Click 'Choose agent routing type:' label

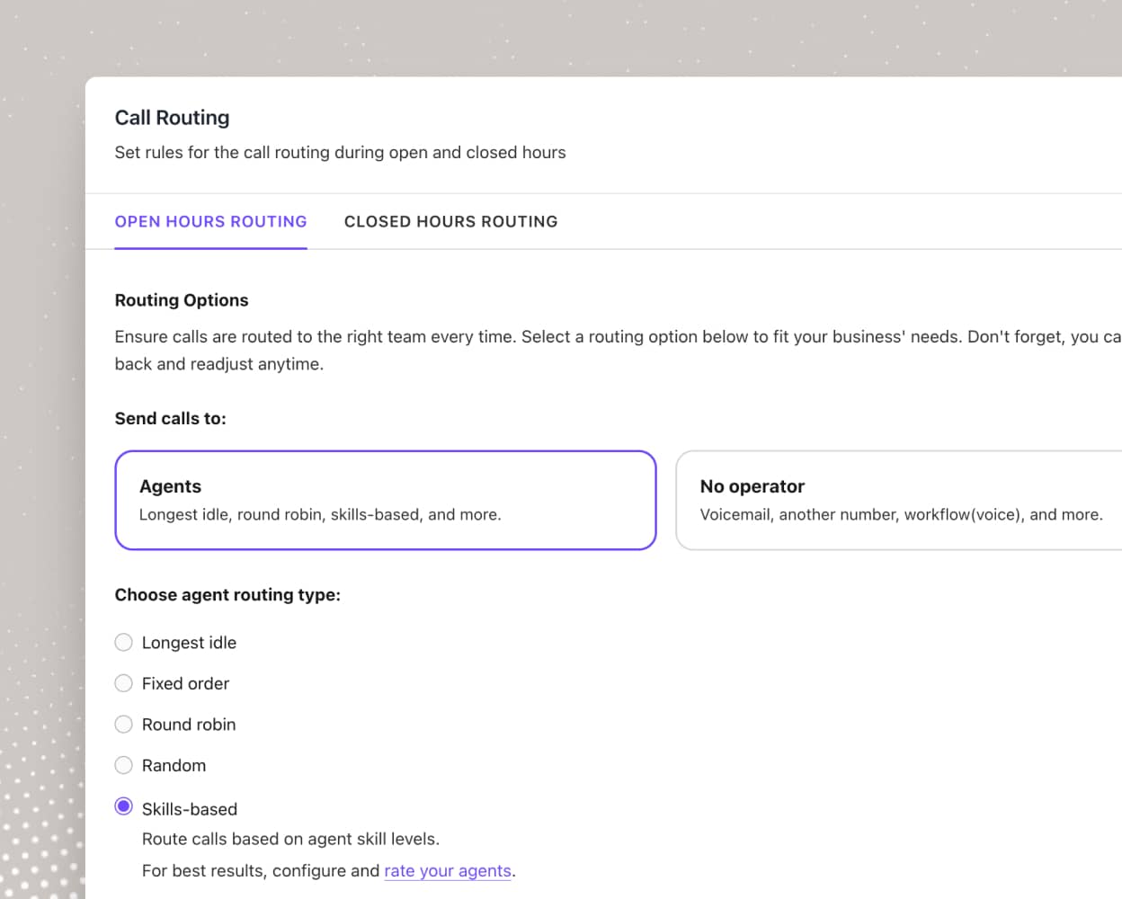pyautogui.click(x=227, y=594)
